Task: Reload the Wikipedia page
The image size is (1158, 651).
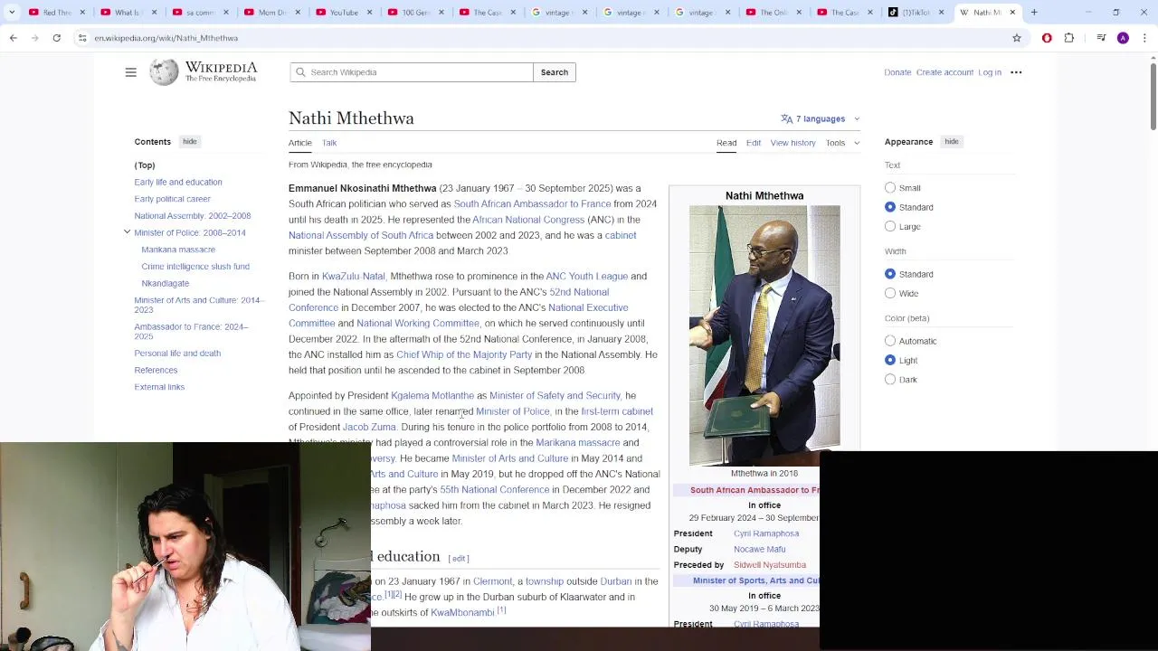Action: pyautogui.click(x=57, y=38)
